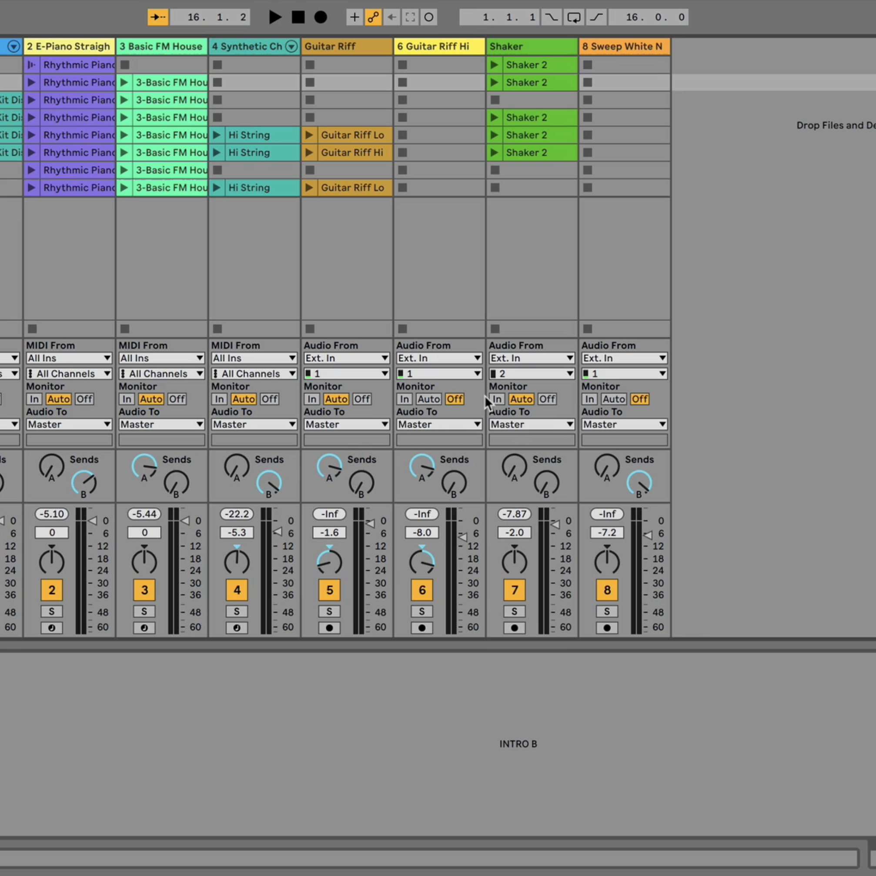876x876 pixels.
Task: Click the loop length field 16.0.0
Action: 649,17
